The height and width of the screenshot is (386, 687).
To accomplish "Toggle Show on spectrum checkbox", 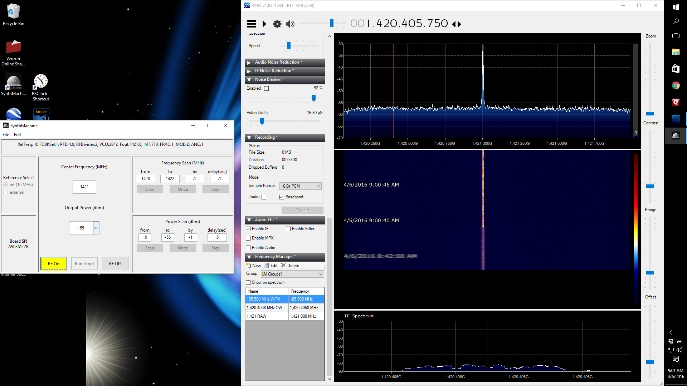I will [248, 282].
